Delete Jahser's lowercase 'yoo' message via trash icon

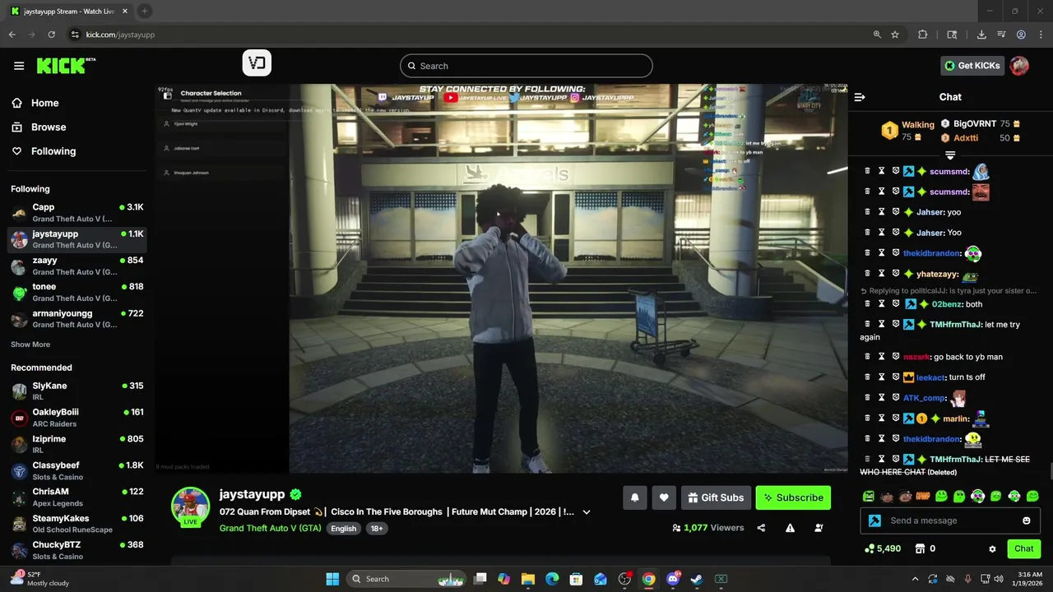pos(867,212)
